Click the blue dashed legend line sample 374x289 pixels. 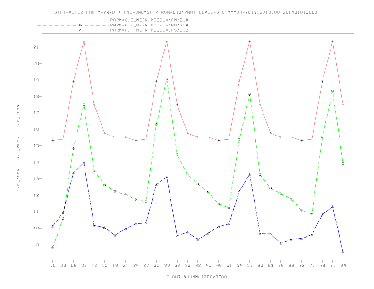point(73,30)
